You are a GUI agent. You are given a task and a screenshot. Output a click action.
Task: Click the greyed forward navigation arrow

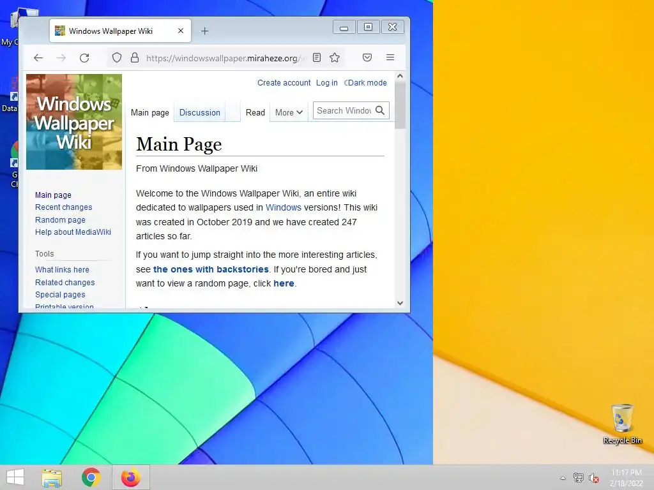click(61, 58)
